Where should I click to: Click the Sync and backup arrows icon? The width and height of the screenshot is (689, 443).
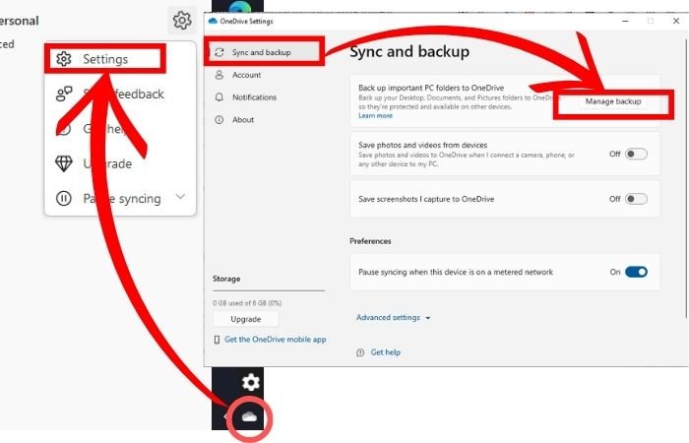(219, 52)
